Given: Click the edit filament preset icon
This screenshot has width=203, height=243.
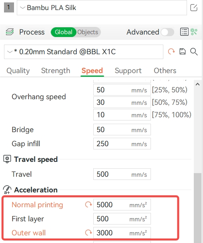Looking at the screenshot, I should tap(193, 8).
